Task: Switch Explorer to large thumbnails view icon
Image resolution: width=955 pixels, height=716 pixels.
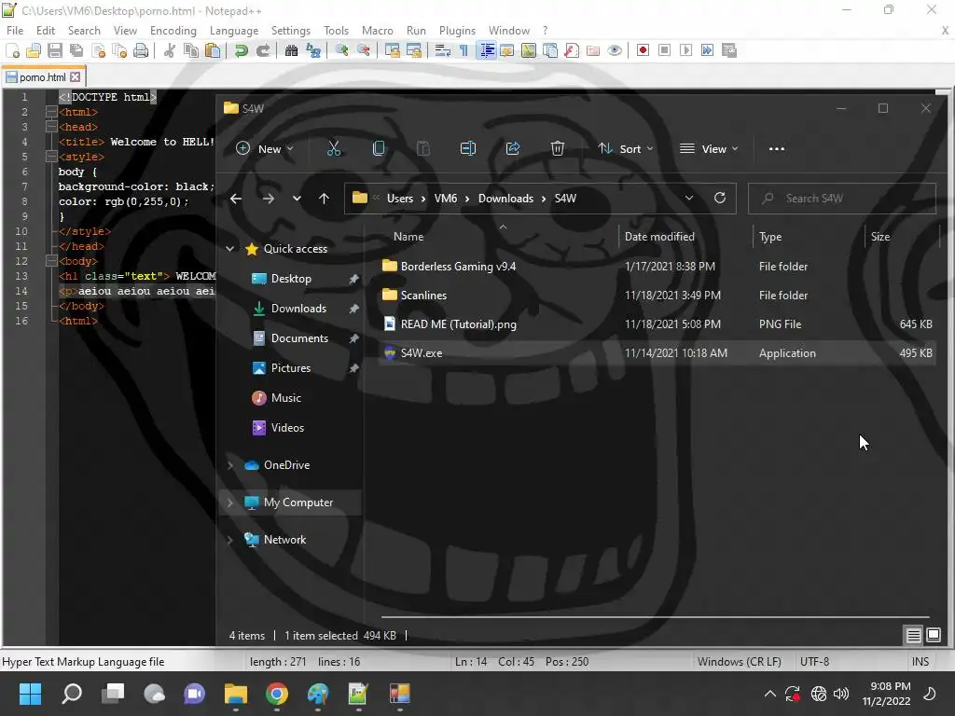Action: coord(934,636)
